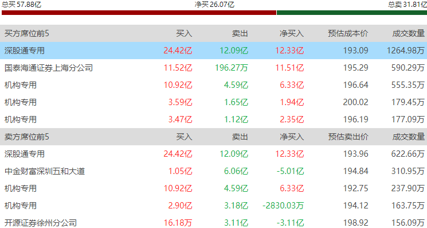
Task: Click 成交数量 header in buyer seats section
Action: [409, 33]
